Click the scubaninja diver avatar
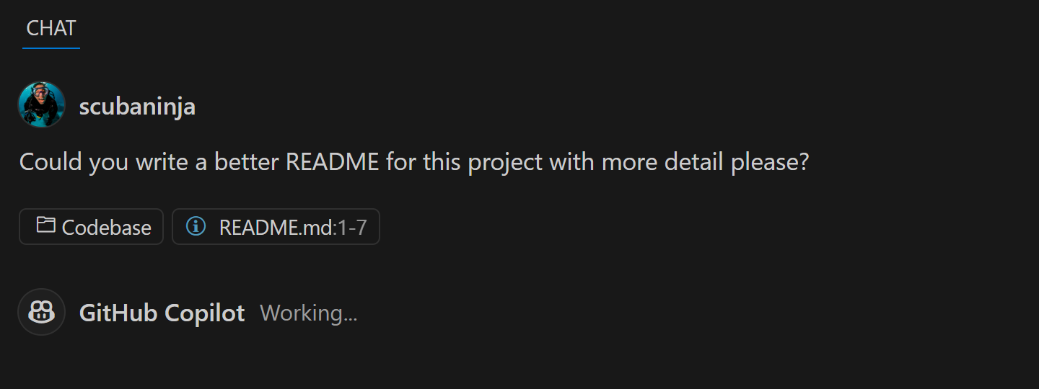Viewport: 1039px width, 389px height. 42,105
